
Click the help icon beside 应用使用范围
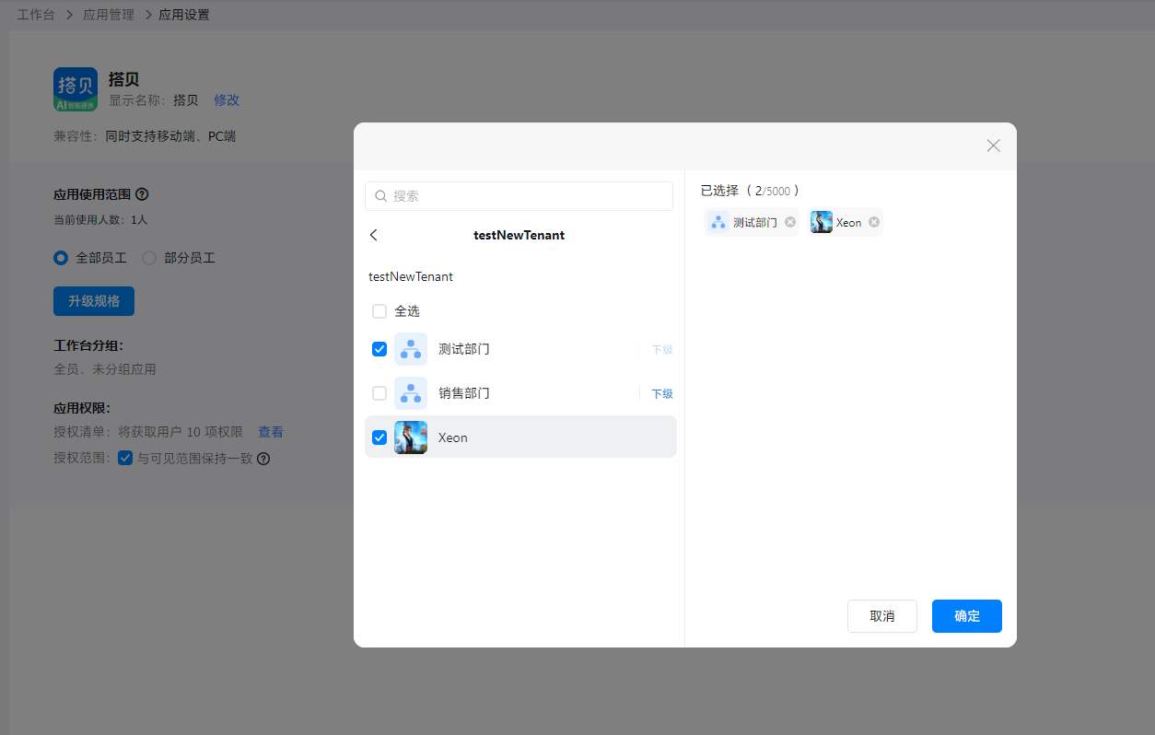[x=142, y=194]
